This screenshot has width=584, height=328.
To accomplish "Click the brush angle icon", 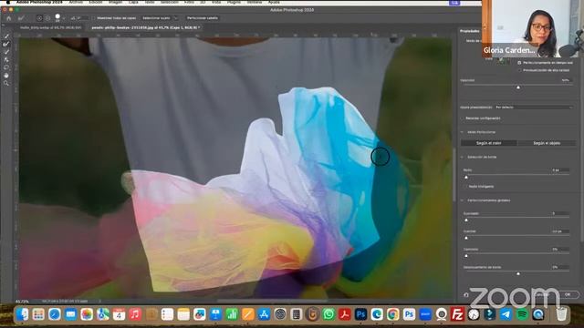I will tap(73, 18).
